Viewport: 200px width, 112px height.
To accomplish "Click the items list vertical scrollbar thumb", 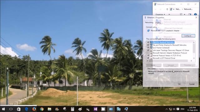I will pyautogui.click(x=194, y=48).
